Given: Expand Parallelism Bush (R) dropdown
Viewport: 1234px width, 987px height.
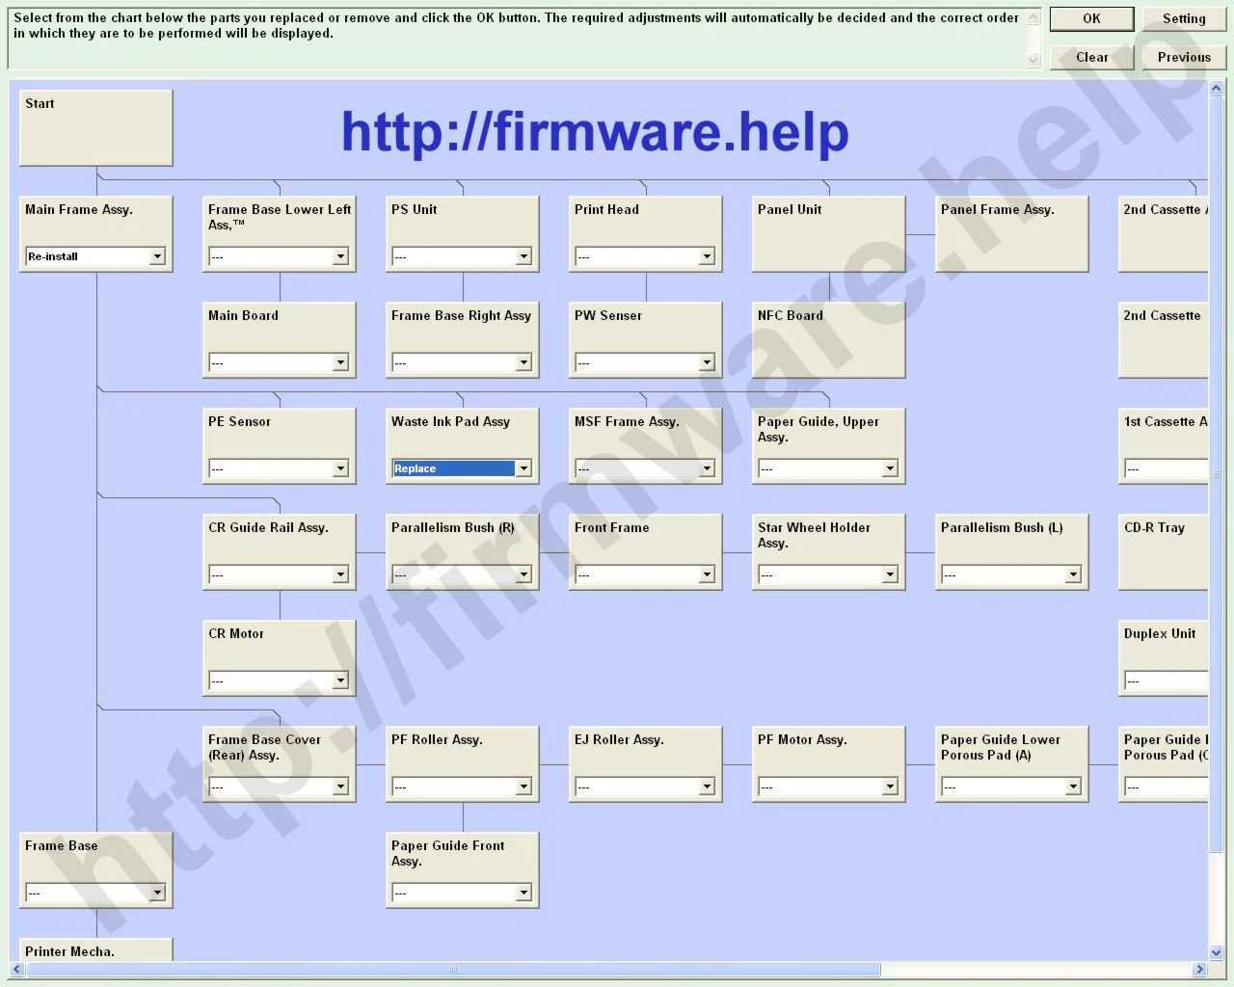Looking at the screenshot, I should tap(462, 574).
